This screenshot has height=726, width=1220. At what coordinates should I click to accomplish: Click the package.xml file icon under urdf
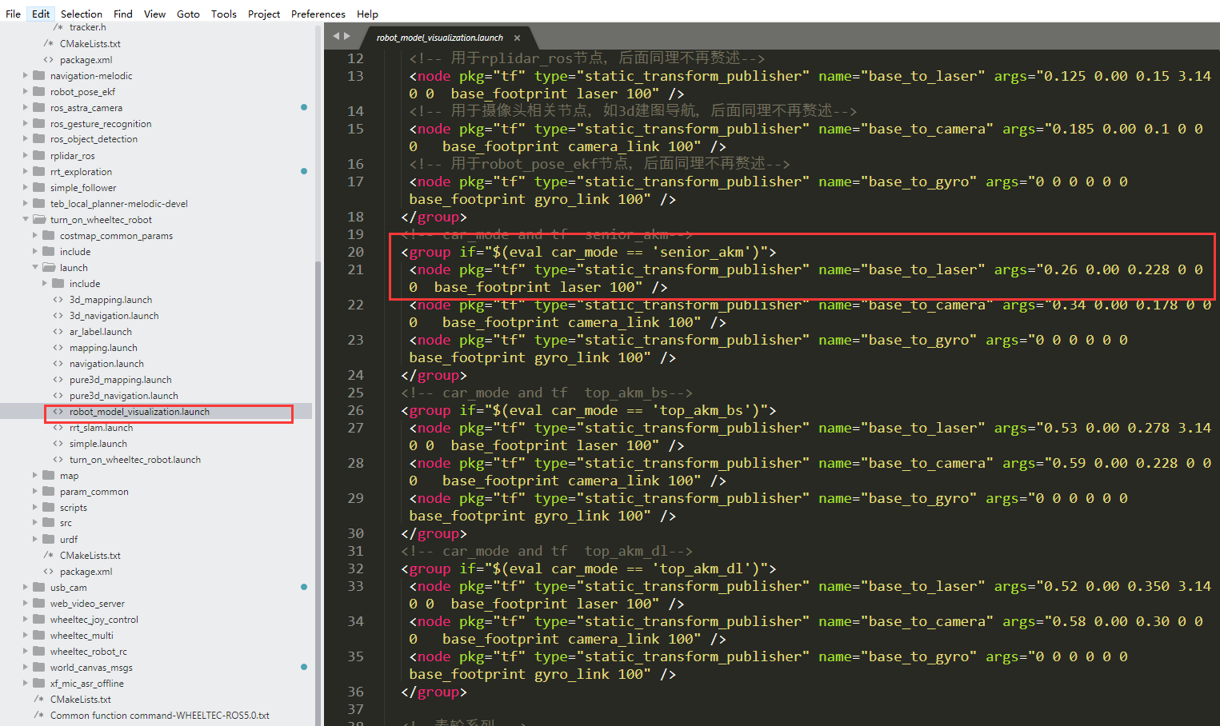tap(48, 571)
